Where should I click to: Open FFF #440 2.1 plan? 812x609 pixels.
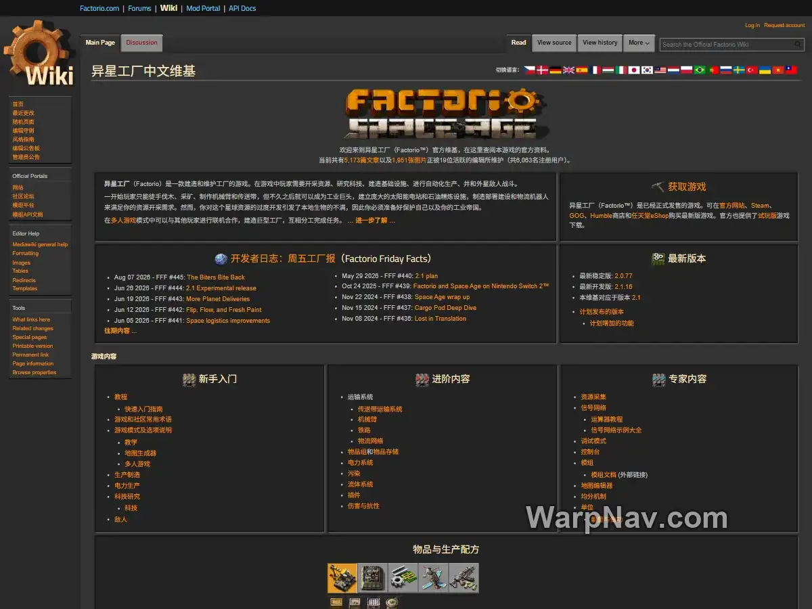pyautogui.click(x=426, y=276)
